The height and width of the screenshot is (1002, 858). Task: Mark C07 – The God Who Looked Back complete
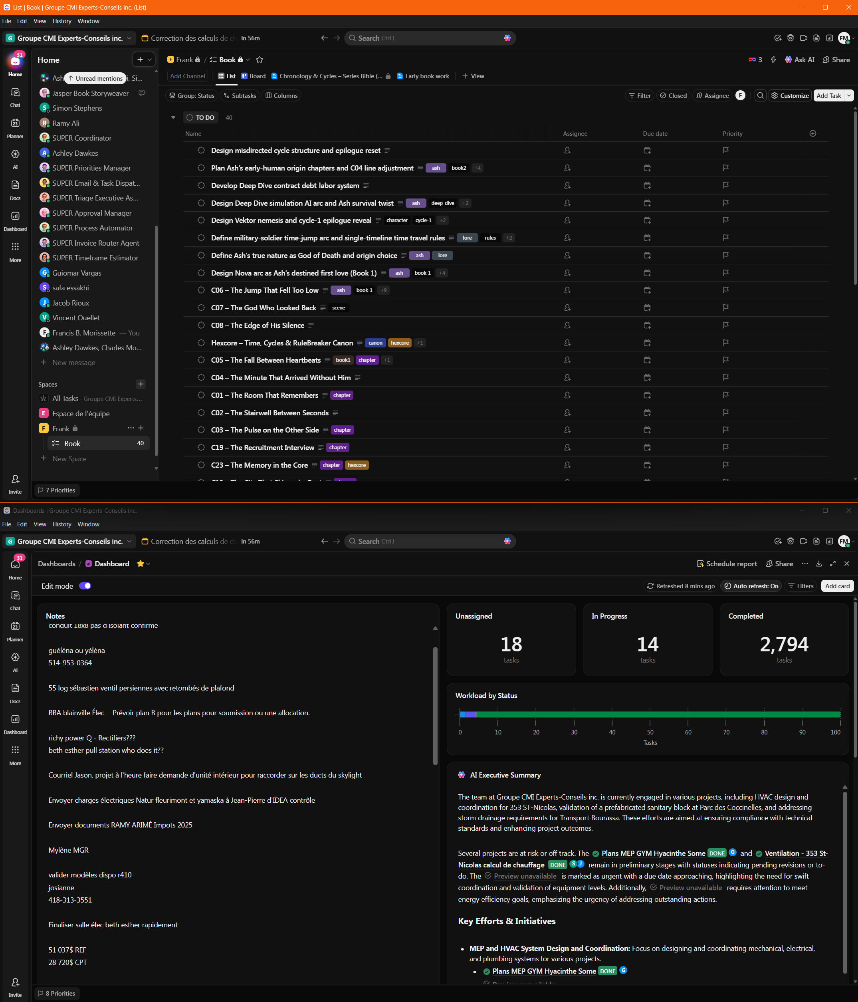201,308
